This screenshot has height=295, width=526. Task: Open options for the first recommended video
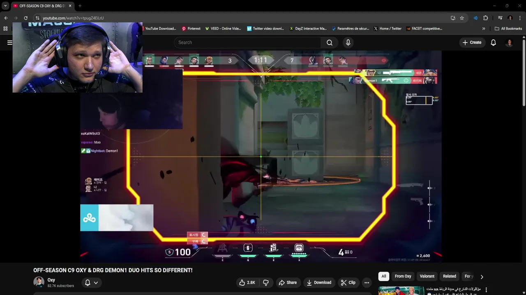click(x=486, y=290)
